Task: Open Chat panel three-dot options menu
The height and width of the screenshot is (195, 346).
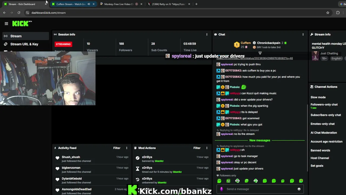Action: pos(303,34)
